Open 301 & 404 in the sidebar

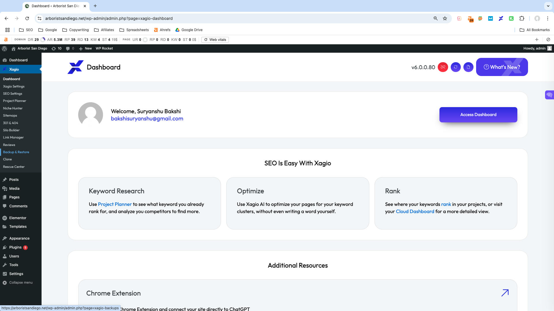tap(10, 123)
